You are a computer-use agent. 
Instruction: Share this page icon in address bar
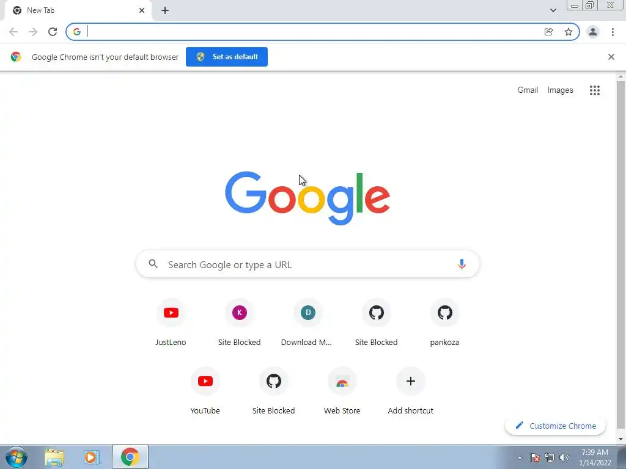[x=549, y=32]
